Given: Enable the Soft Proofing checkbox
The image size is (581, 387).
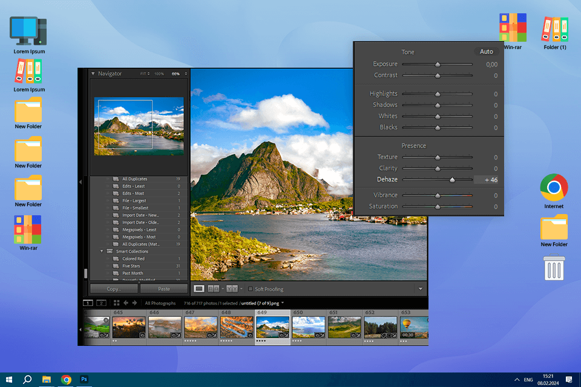Looking at the screenshot, I should (251, 289).
